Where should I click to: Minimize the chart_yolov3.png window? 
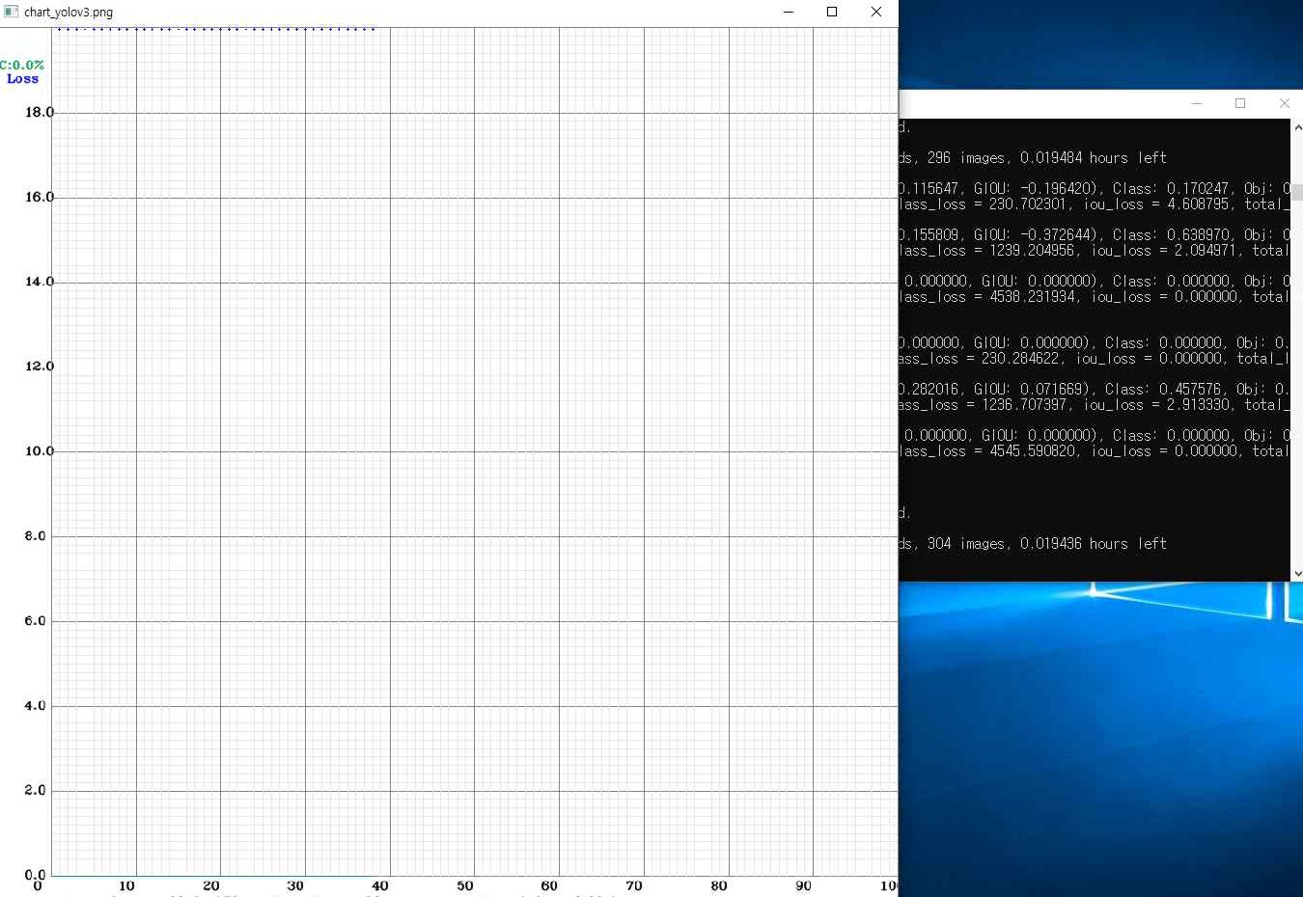(789, 12)
